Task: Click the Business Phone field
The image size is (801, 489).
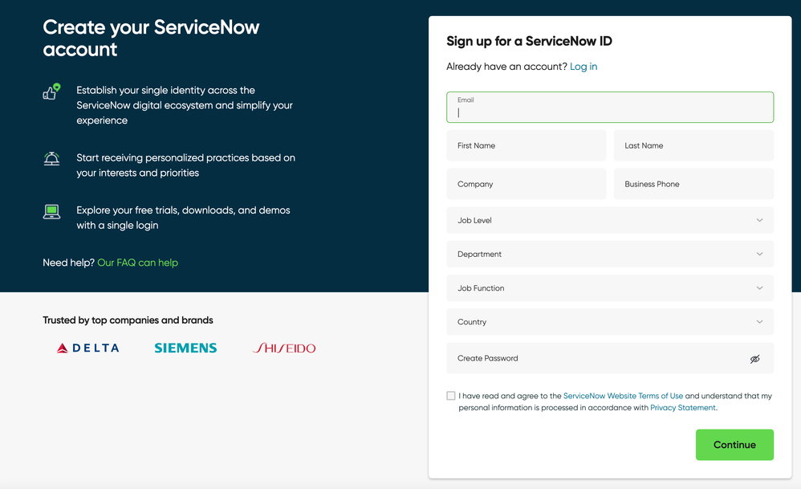Action: (x=693, y=184)
